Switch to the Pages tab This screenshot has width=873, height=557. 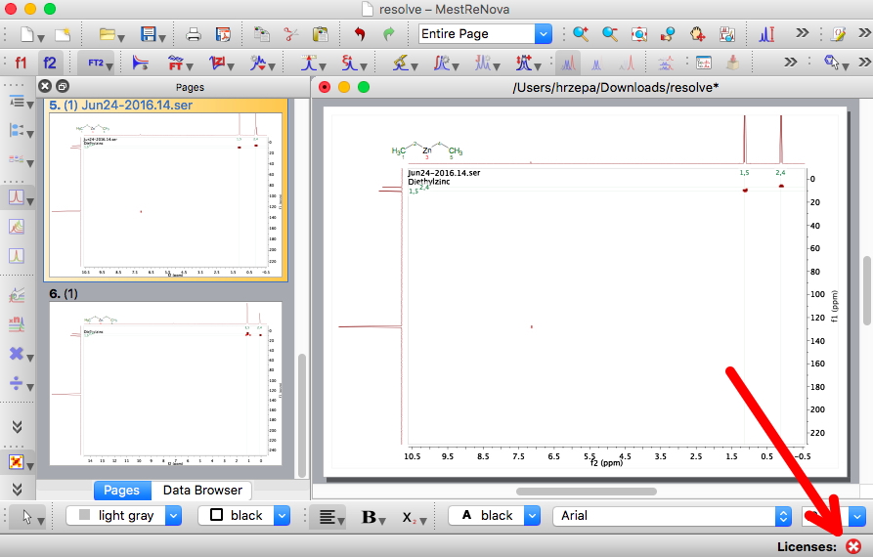pyautogui.click(x=122, y=491)
